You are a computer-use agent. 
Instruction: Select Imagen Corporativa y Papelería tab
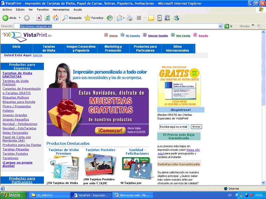81,48
